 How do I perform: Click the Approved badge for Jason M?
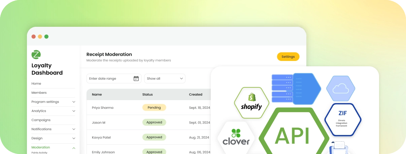(x=154, y=122)
